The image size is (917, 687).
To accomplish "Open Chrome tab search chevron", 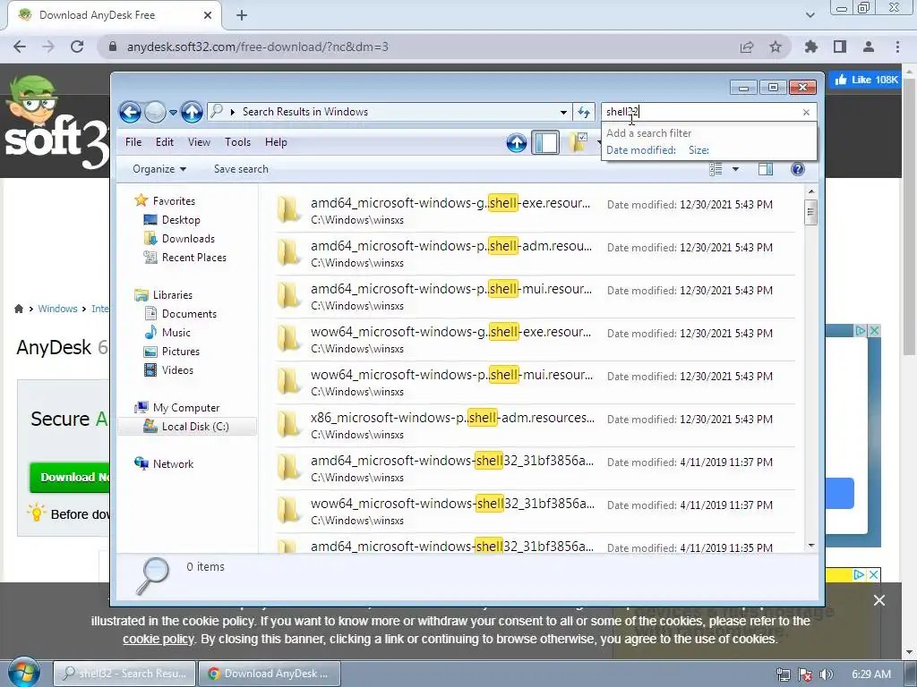I will (810, 15).
